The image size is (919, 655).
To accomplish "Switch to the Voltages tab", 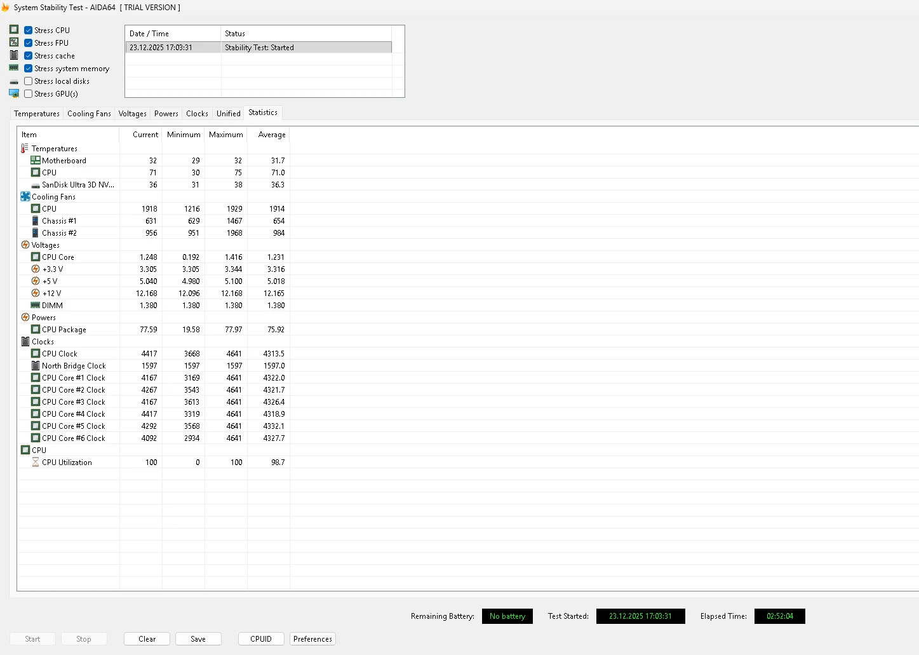I will click(132, 114).
